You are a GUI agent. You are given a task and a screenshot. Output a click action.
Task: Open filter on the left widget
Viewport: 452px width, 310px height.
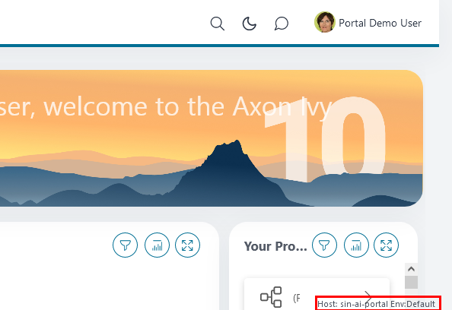point(125,245)
